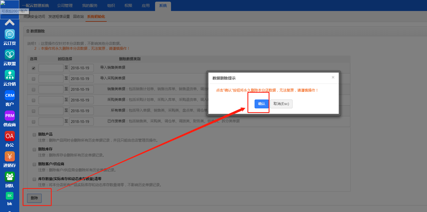This screenshot has width=427, height=212.
Task: Open 发送短信设置 submenu
Action: [x=59, y=16]
